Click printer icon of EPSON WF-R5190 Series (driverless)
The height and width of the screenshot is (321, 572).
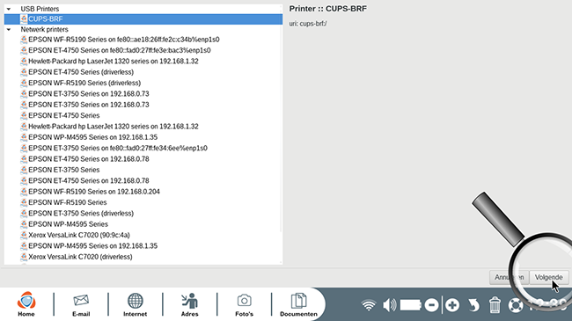coord(24,83)
